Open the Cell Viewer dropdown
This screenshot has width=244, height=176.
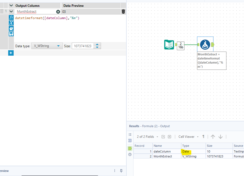188,137
